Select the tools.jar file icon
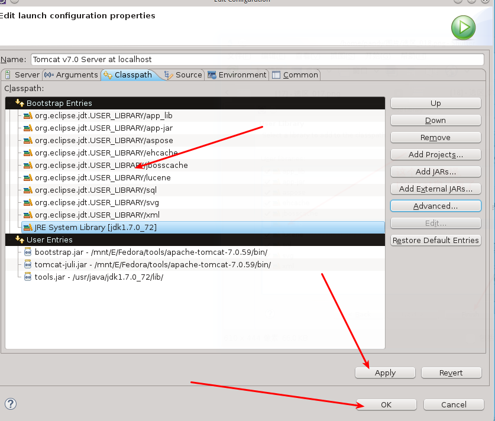 pyautogui.click(x=28, y=277)
